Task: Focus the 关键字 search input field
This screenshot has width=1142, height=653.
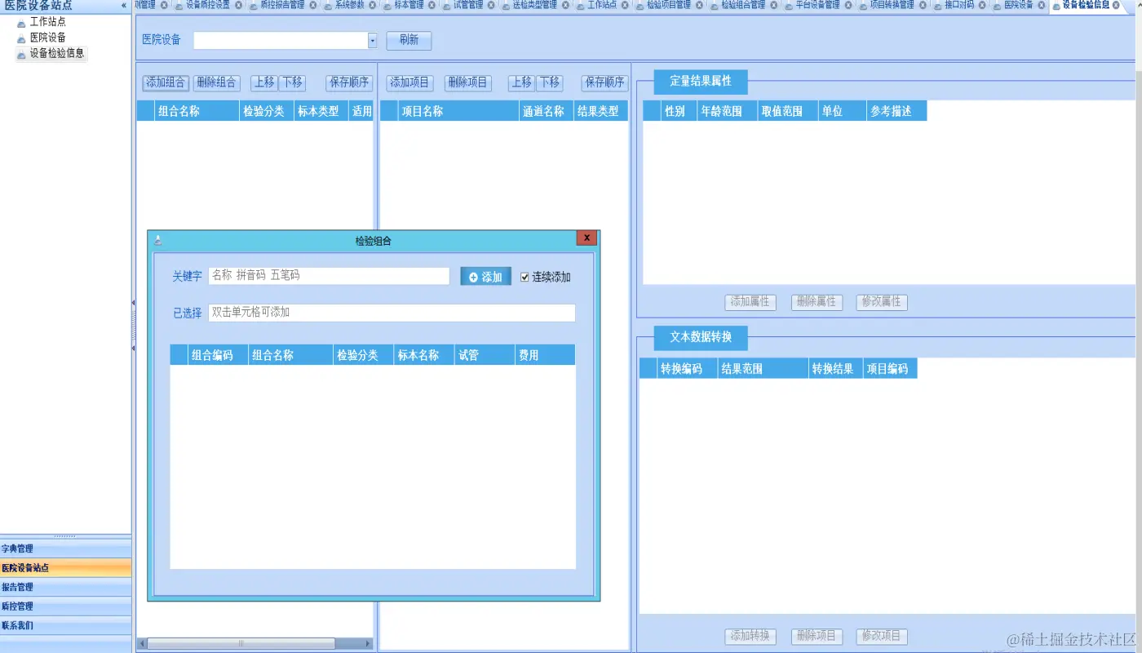Action: point(329,276)
